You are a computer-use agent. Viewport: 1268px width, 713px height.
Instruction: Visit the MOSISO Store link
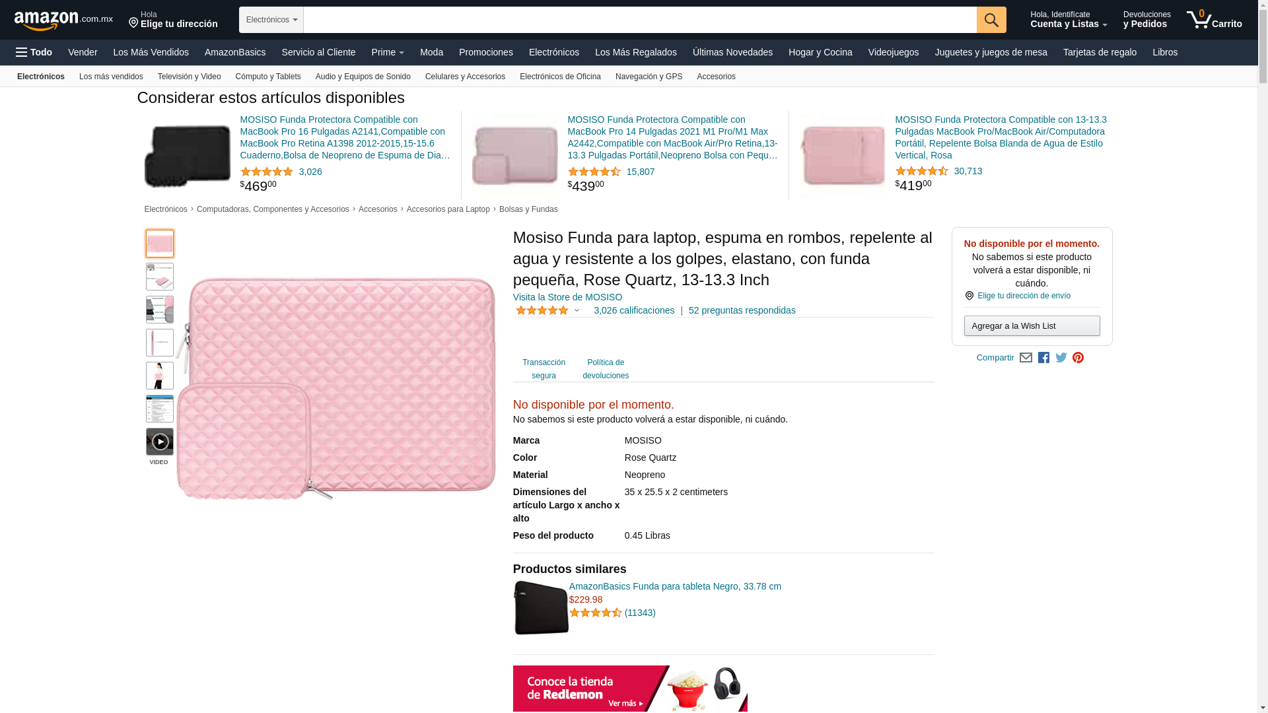(567, 297)
